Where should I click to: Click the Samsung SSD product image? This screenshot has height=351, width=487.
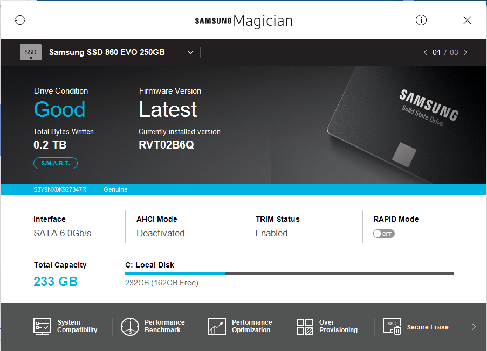coord(406,124)
